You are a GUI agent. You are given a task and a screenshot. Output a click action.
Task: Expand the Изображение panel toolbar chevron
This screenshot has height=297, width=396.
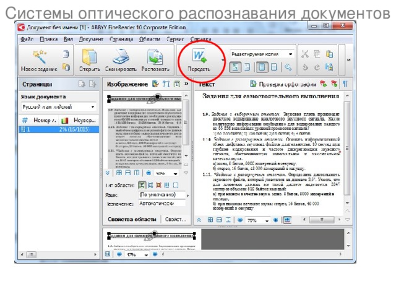[x=186, y=84]
